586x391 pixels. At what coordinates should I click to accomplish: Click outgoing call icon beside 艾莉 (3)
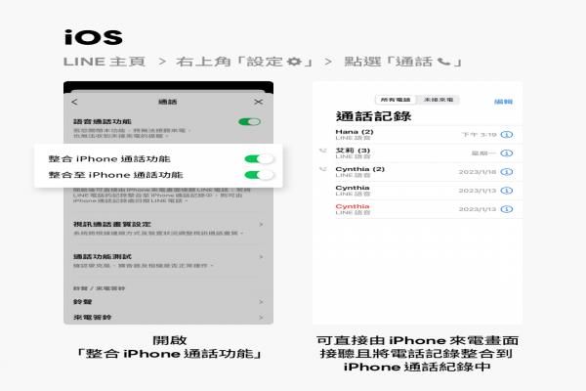click(x=323, y=151)
